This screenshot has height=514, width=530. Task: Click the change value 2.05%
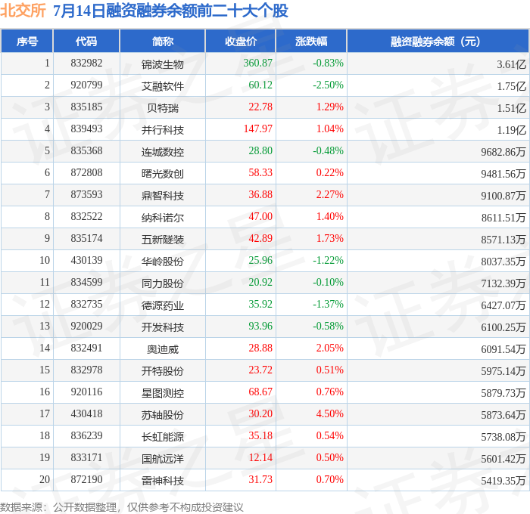pos(329,348)
